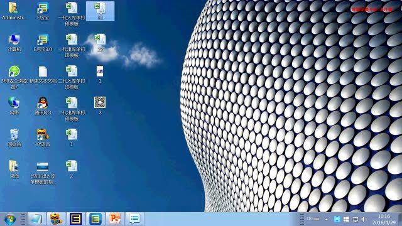This screenshot has width=402, height=226.
Task: Select the 新建文本文档 text file
Action: point(43,74)
